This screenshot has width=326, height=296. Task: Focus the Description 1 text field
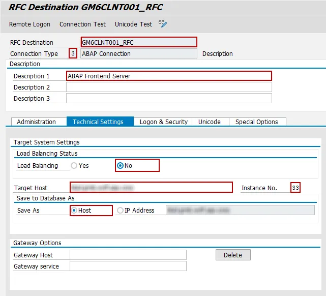pyautogui.click(x=169, y=76)
